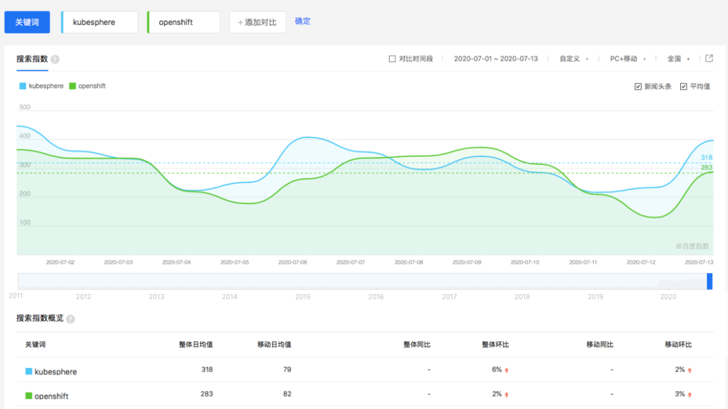The image size is (728, 409).
Task: Toggle kubesphere legend swatch in chart
Action: point(23,86)
